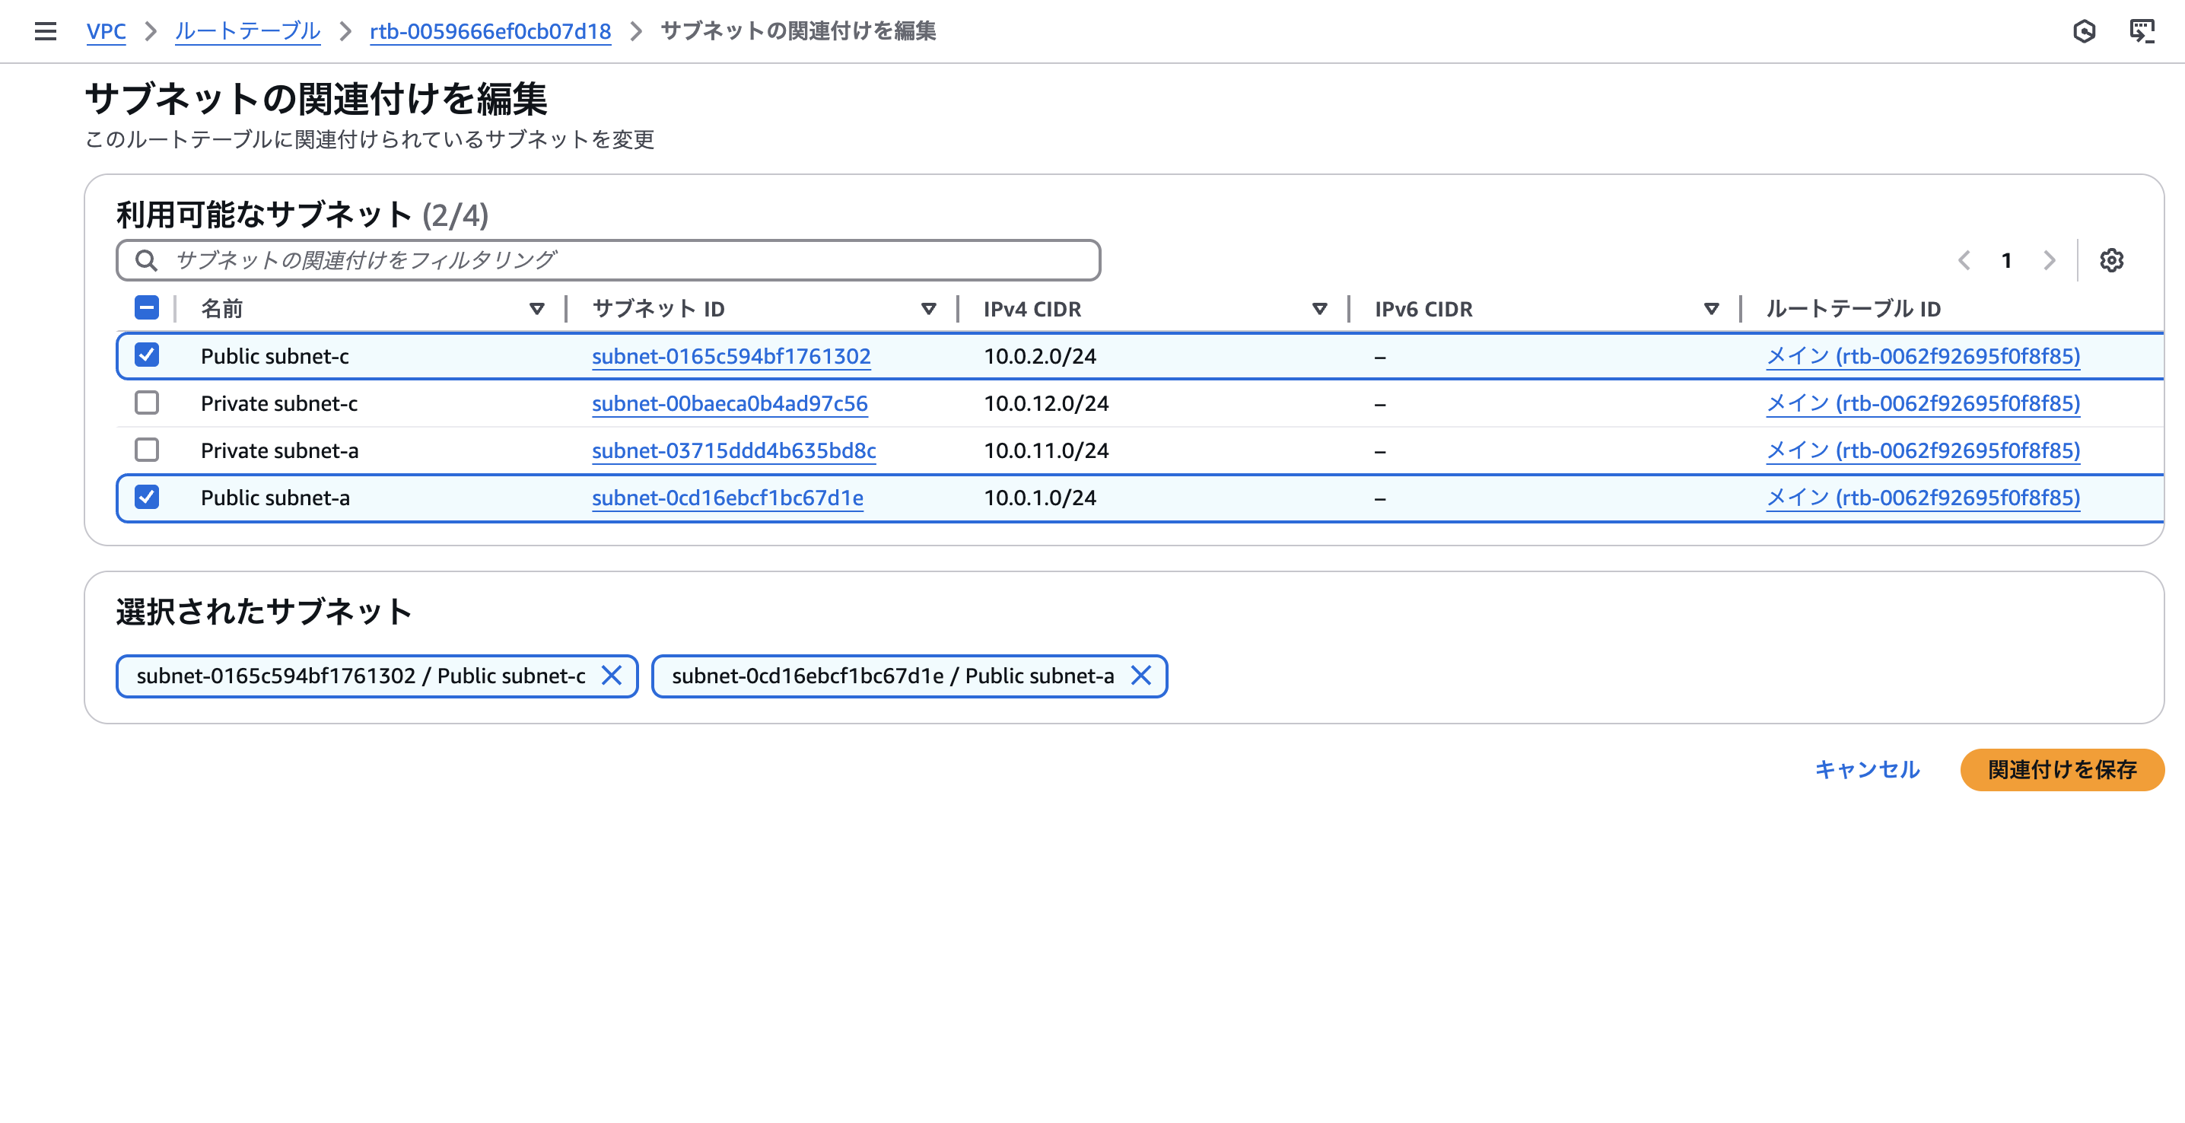
Task: Uncheck the Public subnet-c row checkbox
Action: click(x=147, y=355)
